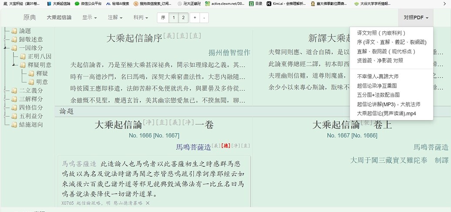Screen dimensions: 451x212
Task: Open the Kimi.ai bookmark
Action: click(286, 4)
